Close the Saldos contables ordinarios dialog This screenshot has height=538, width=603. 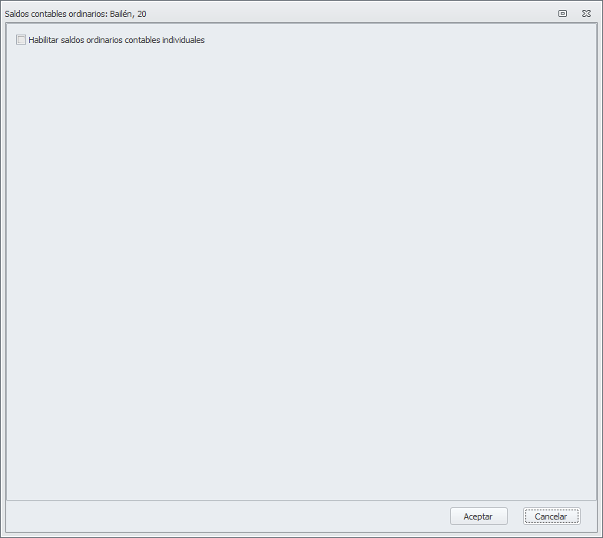[586, 14]
